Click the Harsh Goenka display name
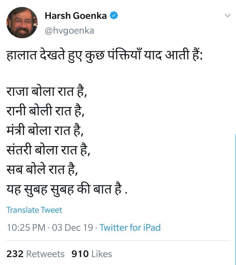 coord(76,16)
